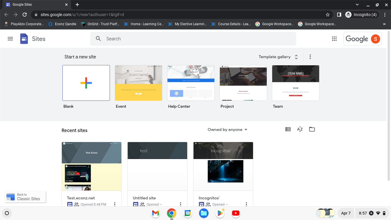The width and height of the screenshot is (391, 220).
Task: Switch to list view icon
Action: [x=288, y=129]
